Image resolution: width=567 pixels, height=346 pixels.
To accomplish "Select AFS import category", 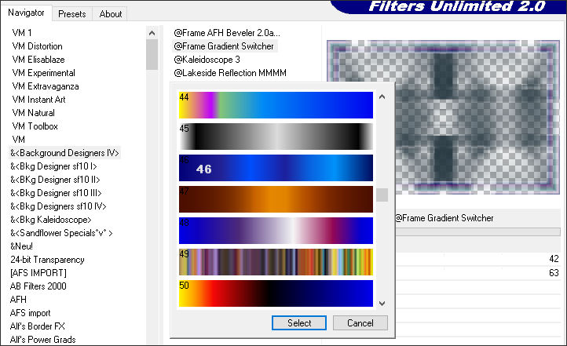I will 30,313.
